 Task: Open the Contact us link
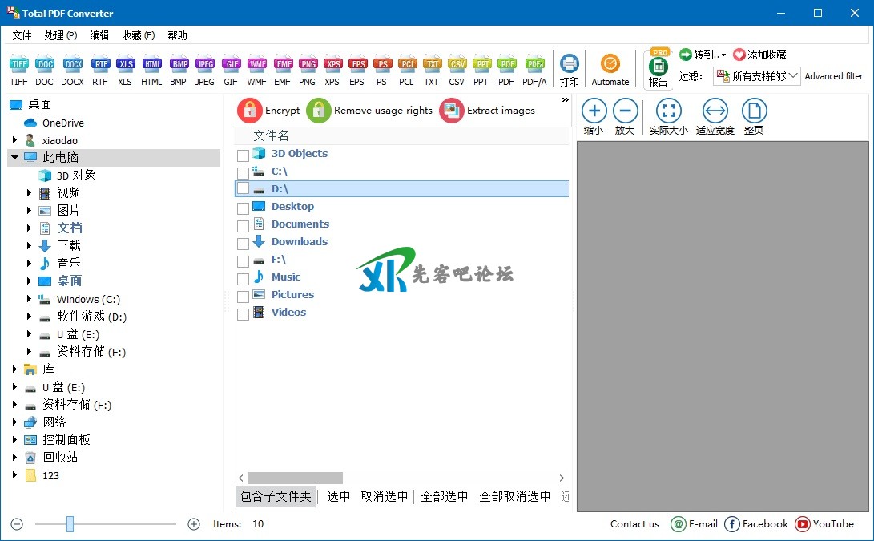pyautogui.click(x=634, y=524)
